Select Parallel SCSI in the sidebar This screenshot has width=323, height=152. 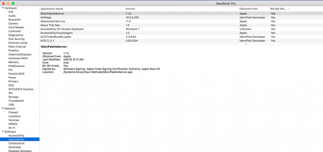tap(16, 74)
